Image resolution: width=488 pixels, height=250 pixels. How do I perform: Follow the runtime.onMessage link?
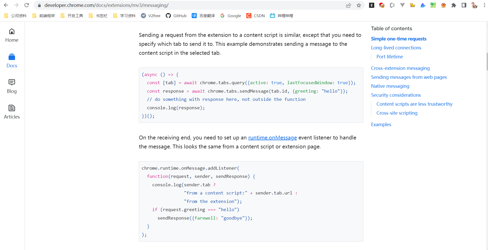point(272,137)
